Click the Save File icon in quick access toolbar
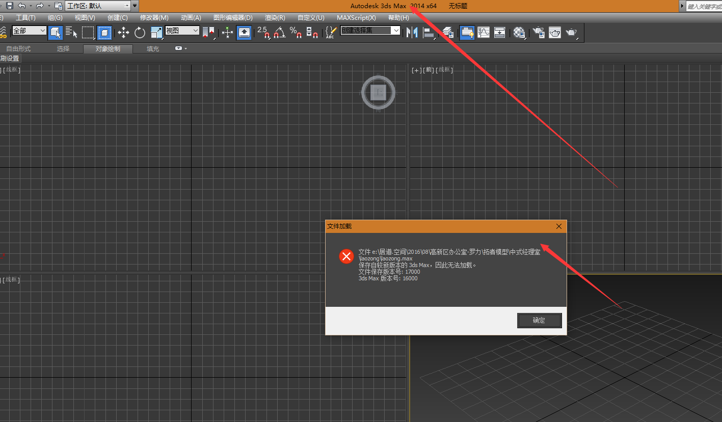The height and width of the screenshot is (422, 722). [9, 6]
